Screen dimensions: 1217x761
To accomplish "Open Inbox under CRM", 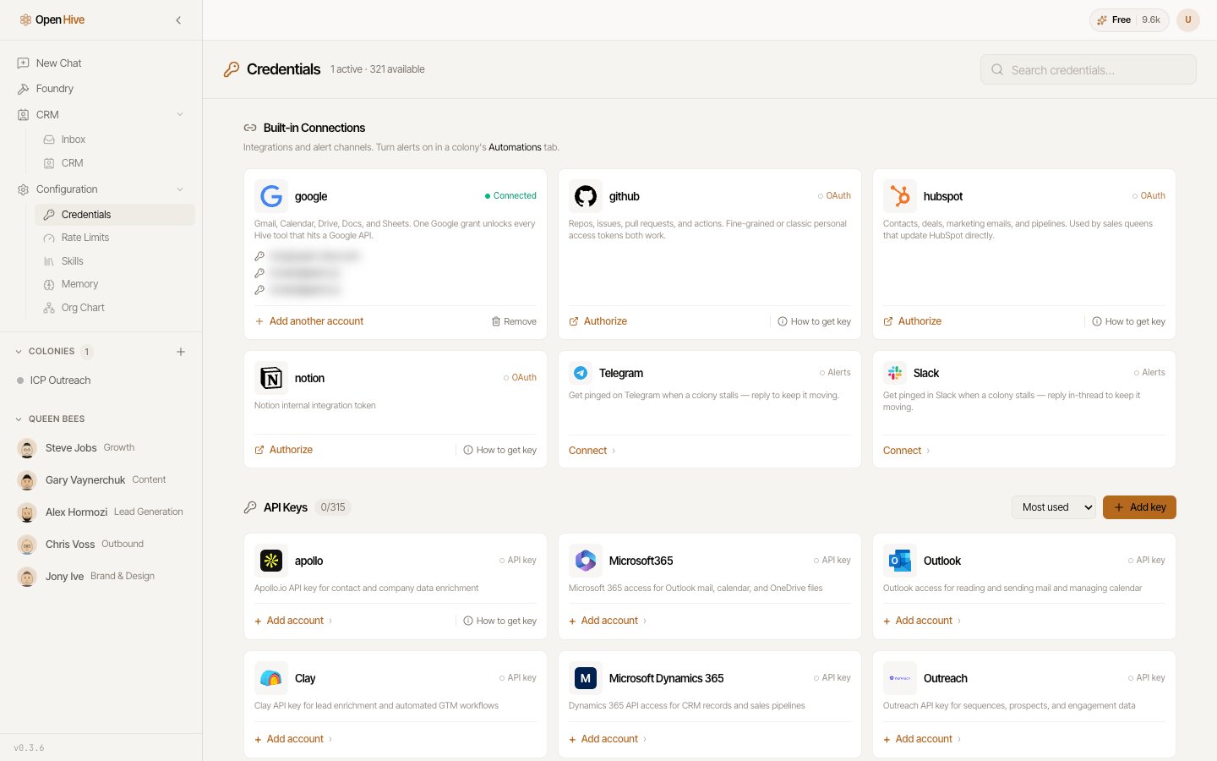I will tap(115, 140).
